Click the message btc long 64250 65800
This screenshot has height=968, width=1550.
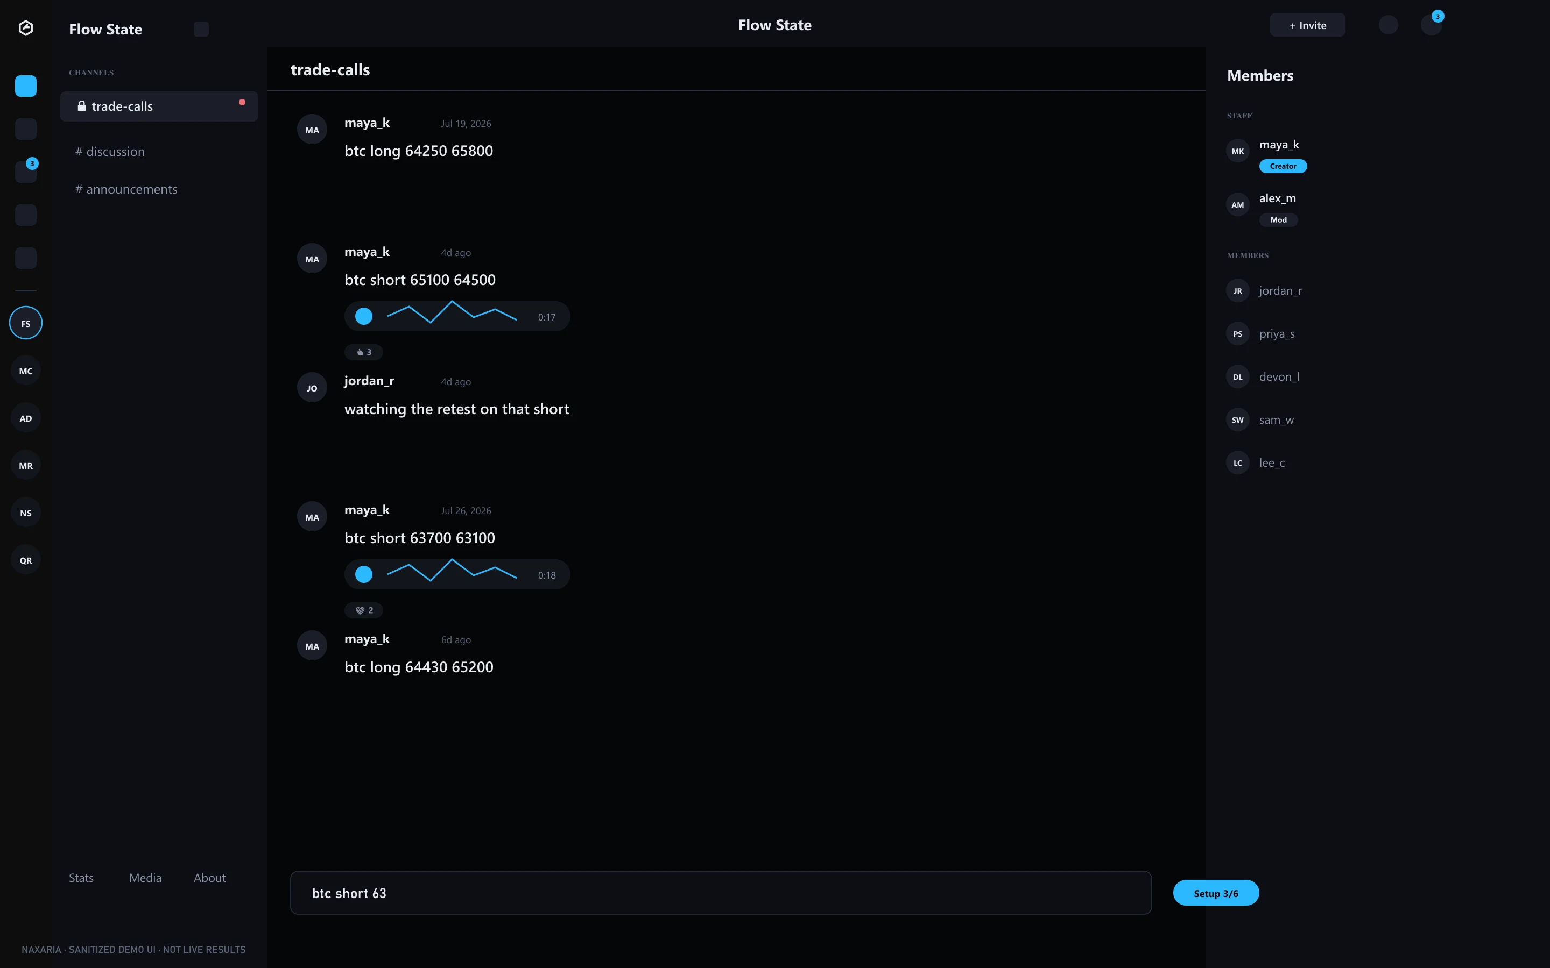pyautogui.click(x=419, y=151)
